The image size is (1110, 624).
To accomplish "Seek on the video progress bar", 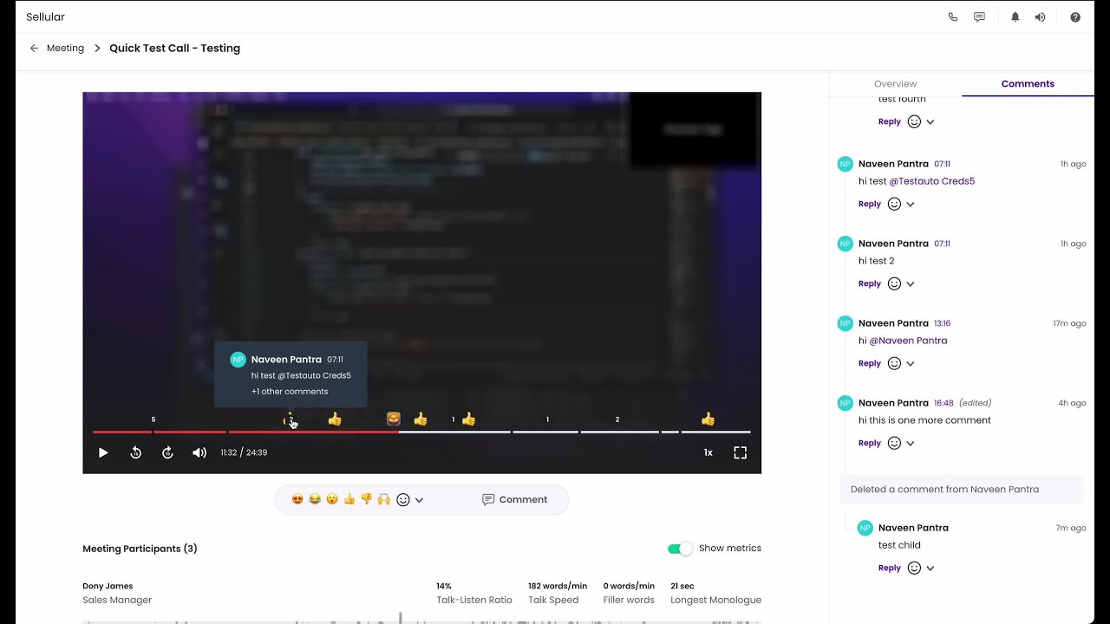I will [x=421, y=432].
